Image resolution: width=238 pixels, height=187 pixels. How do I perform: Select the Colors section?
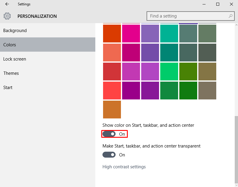point(48,45)
